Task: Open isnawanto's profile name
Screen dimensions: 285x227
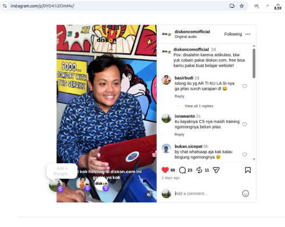Action: (x=185, y=116)
